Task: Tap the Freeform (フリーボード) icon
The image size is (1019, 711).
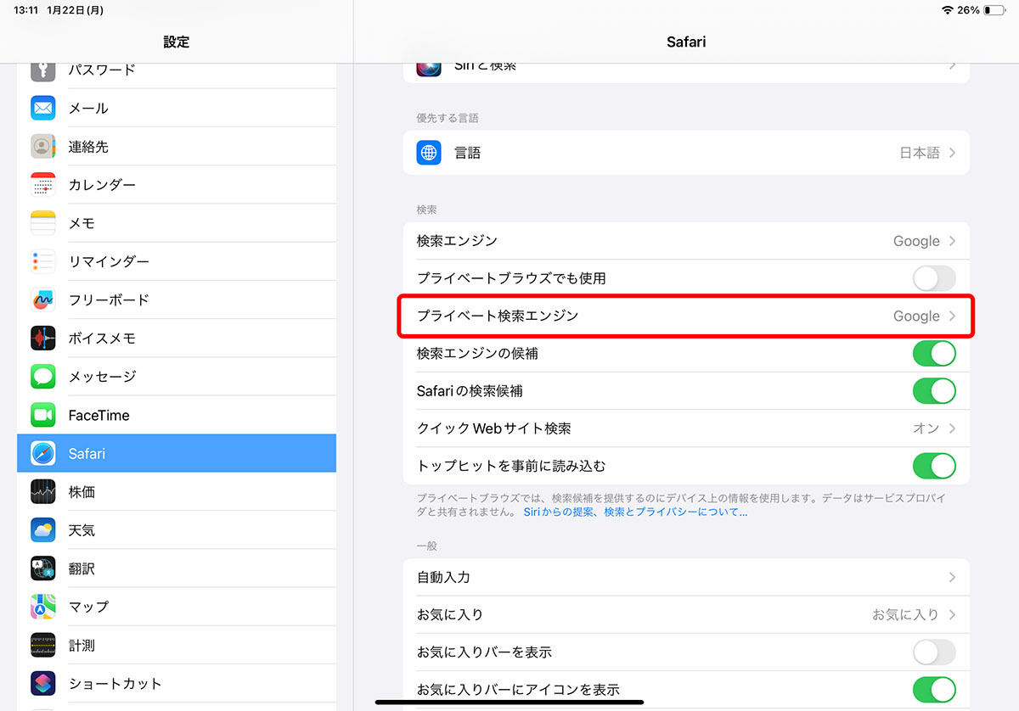Action: coord(43,300)
